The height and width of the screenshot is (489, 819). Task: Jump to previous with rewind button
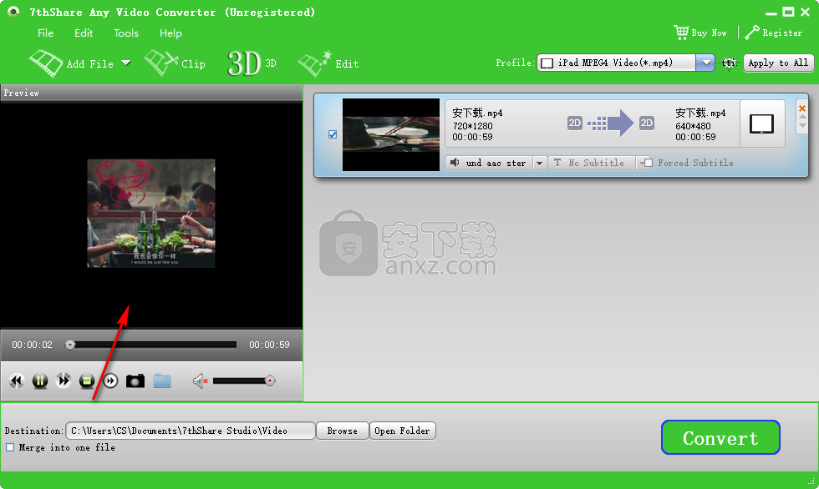point(17,381)
